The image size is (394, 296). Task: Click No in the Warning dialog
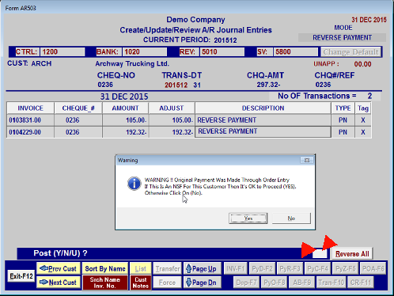291,218
